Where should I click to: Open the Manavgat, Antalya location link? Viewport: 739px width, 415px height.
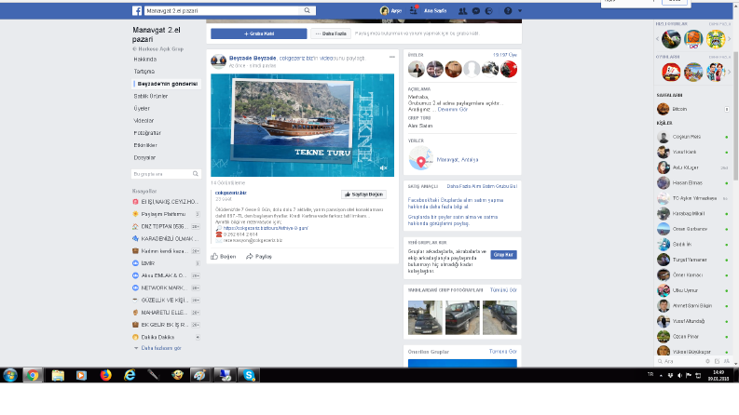coord(458,159)
